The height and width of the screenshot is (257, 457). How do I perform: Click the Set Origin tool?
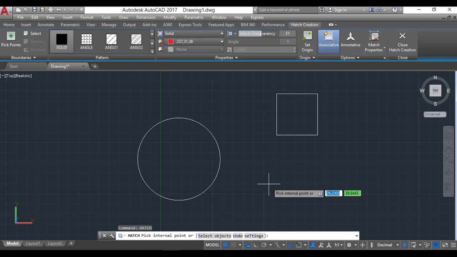tap(307, 41)
